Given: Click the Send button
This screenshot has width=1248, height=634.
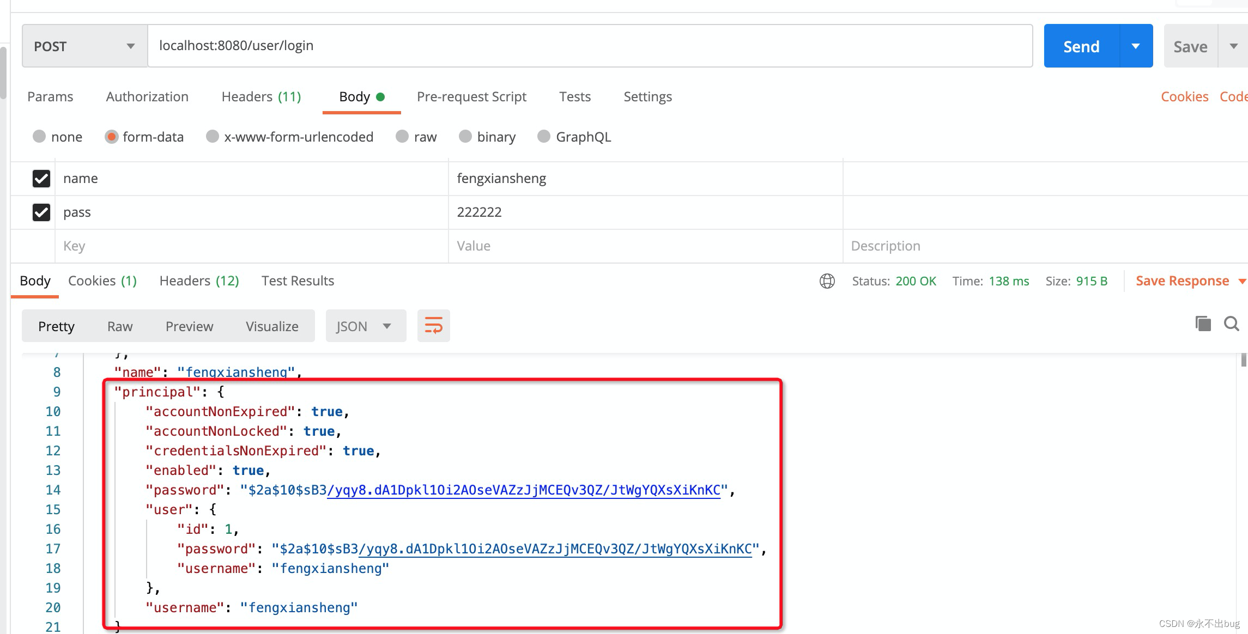Looking at the screenshot, I should tap(1080, 46).
